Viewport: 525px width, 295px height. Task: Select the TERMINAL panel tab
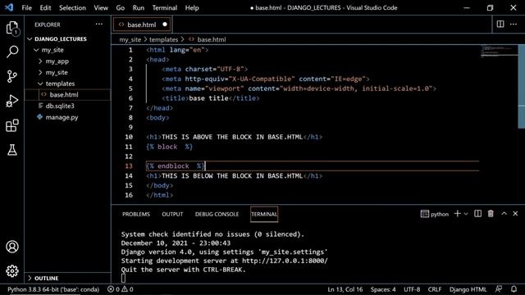[264, 214]
